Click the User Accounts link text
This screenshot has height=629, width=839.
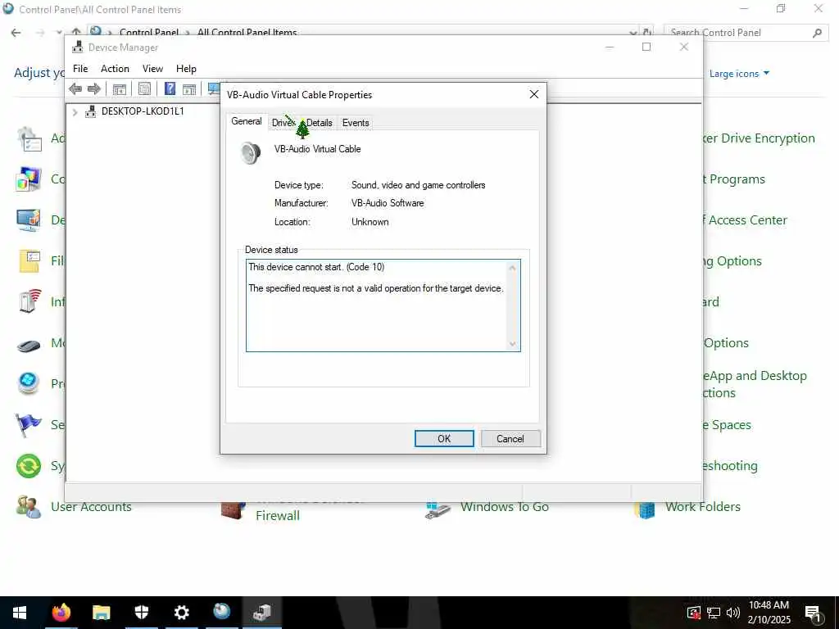click(91, 506)
